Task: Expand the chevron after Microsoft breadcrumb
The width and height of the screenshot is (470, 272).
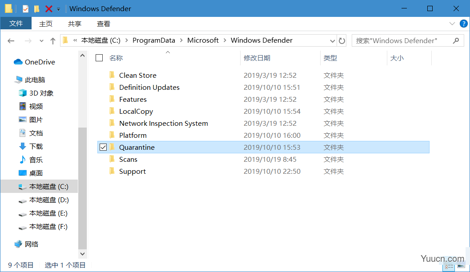Action: (225, 40)
